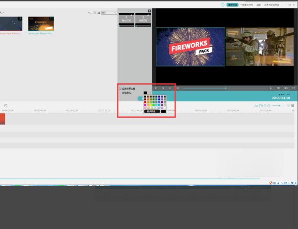Screen dimensions: 298x229
Task: Switch media library to grid view
Action: (99, 13)
